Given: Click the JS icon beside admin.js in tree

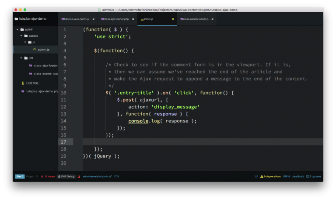Looking at the screenshot, I should click(x=34, y=49).
